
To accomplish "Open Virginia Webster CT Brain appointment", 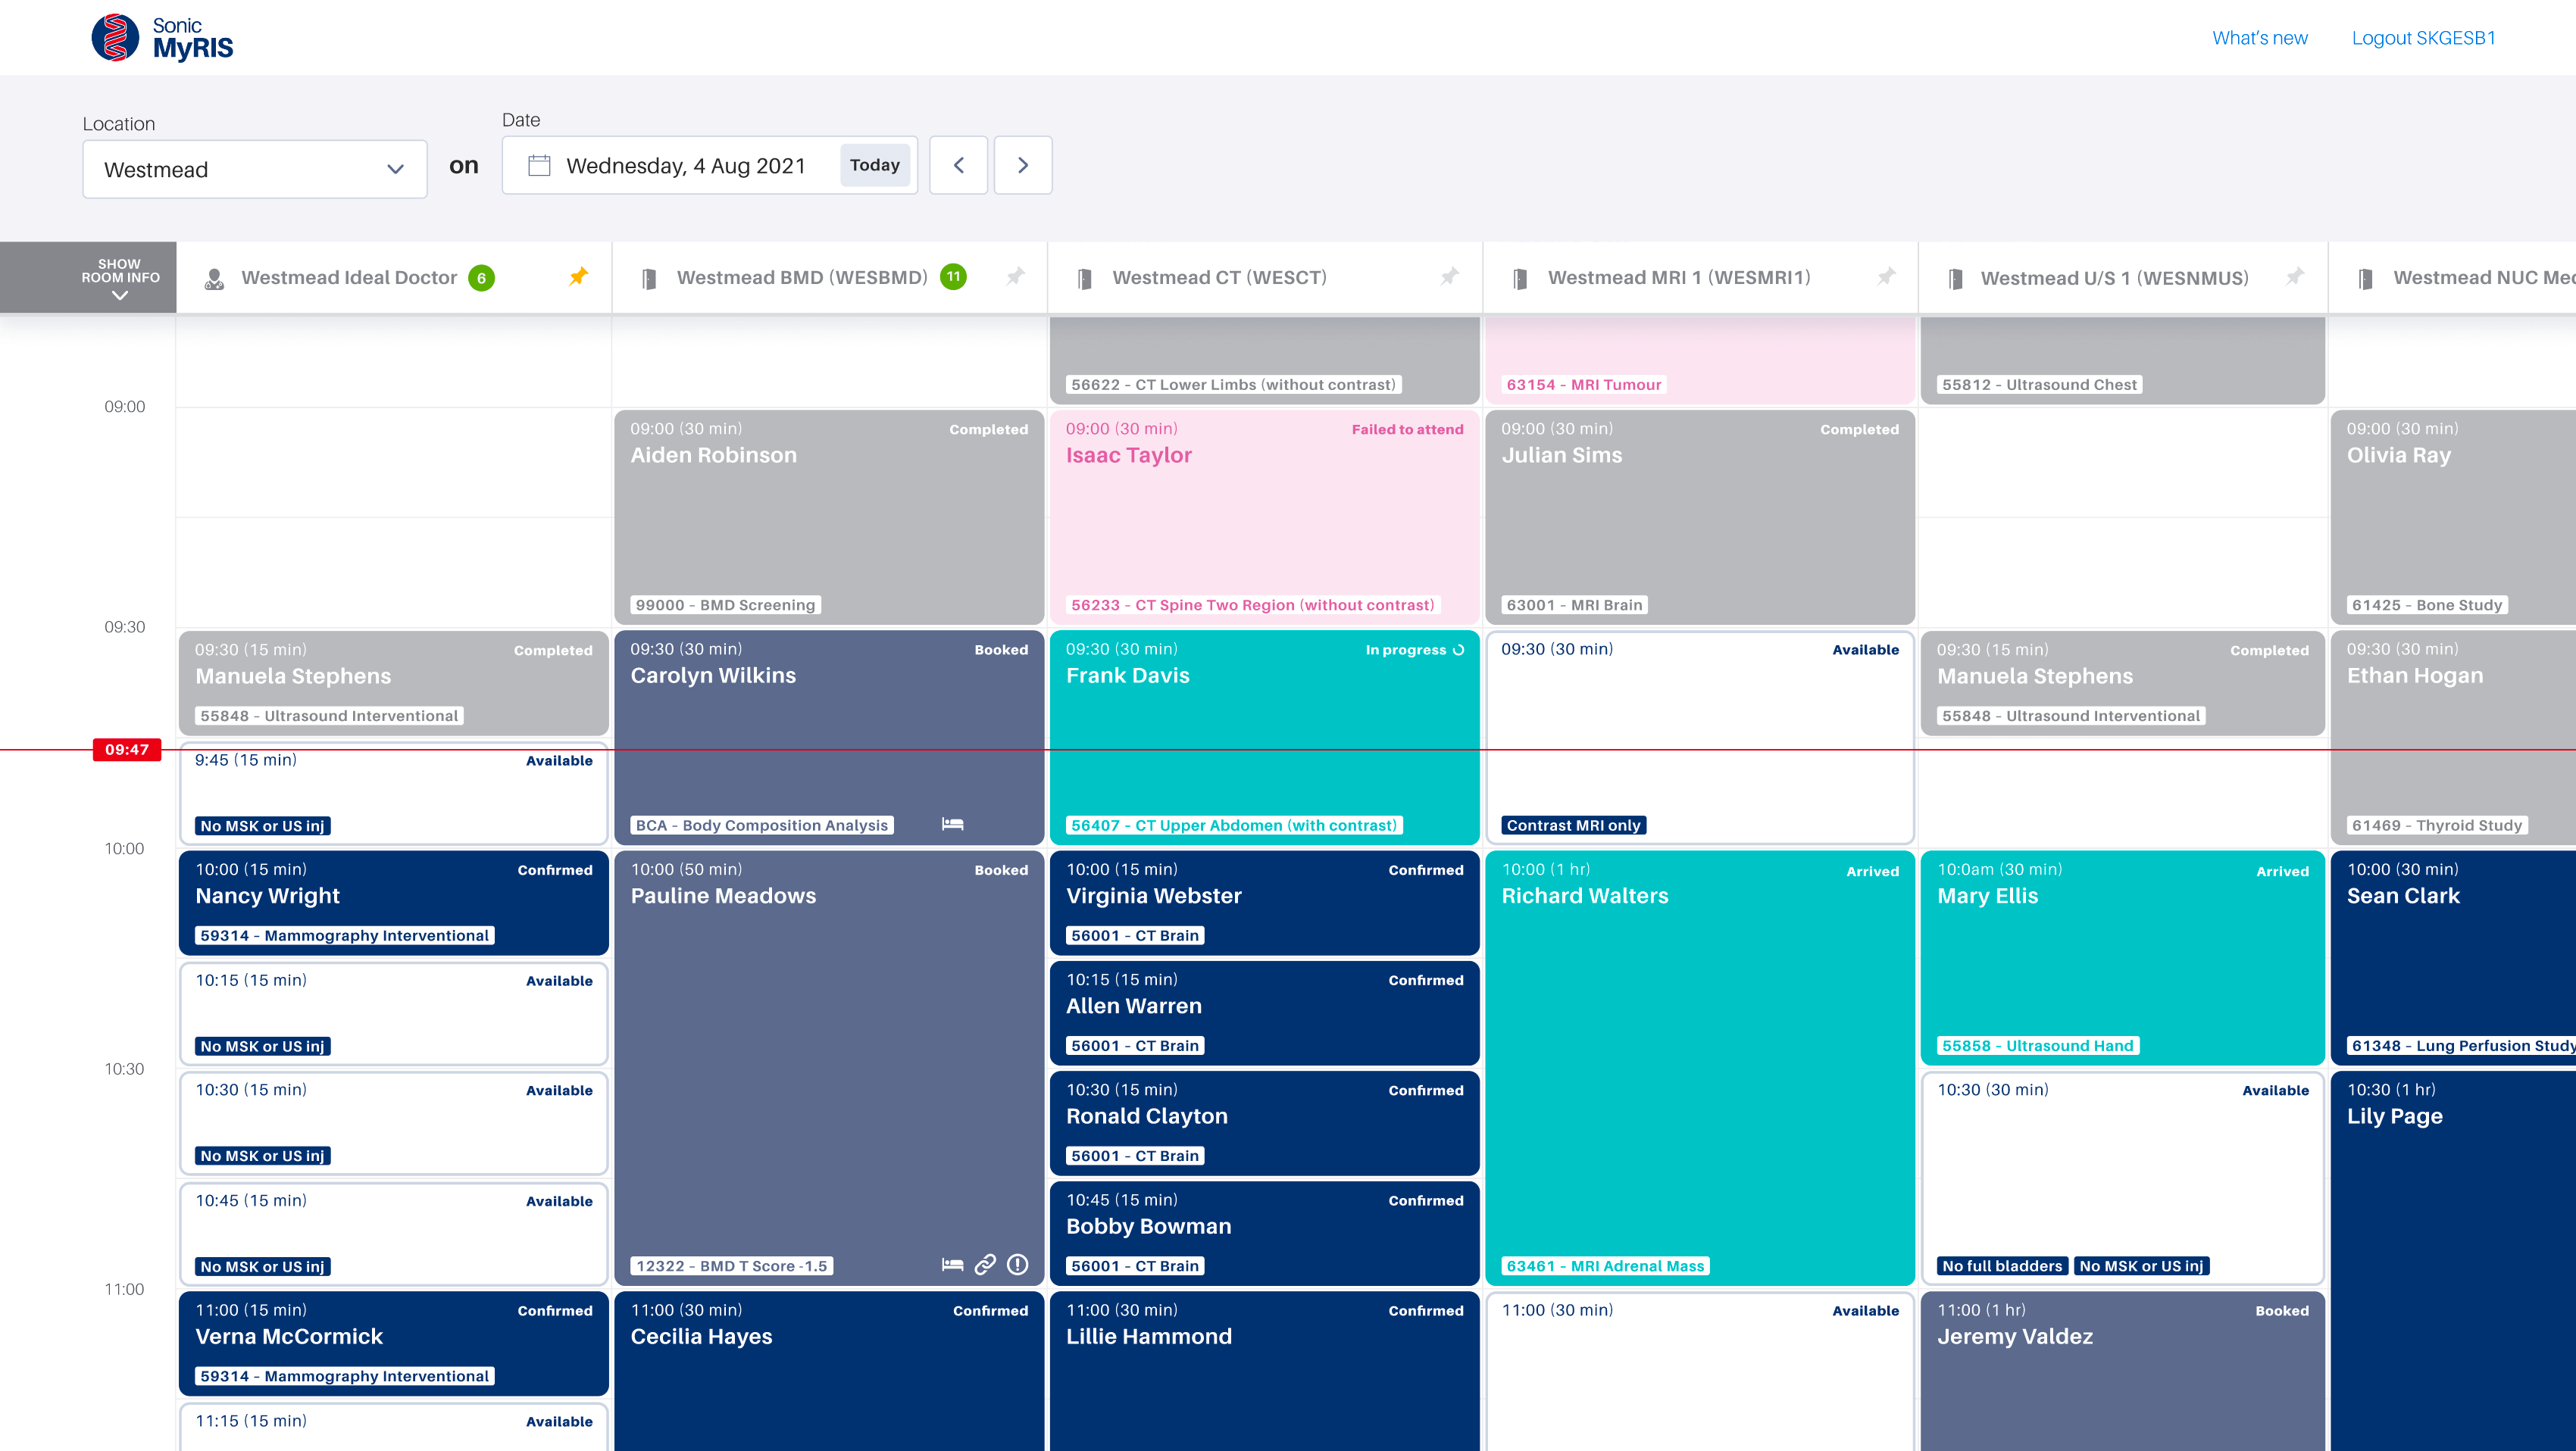I will click(x=1264, y=903).
